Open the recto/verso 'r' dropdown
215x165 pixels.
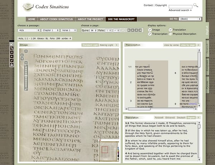pos(116,30)
